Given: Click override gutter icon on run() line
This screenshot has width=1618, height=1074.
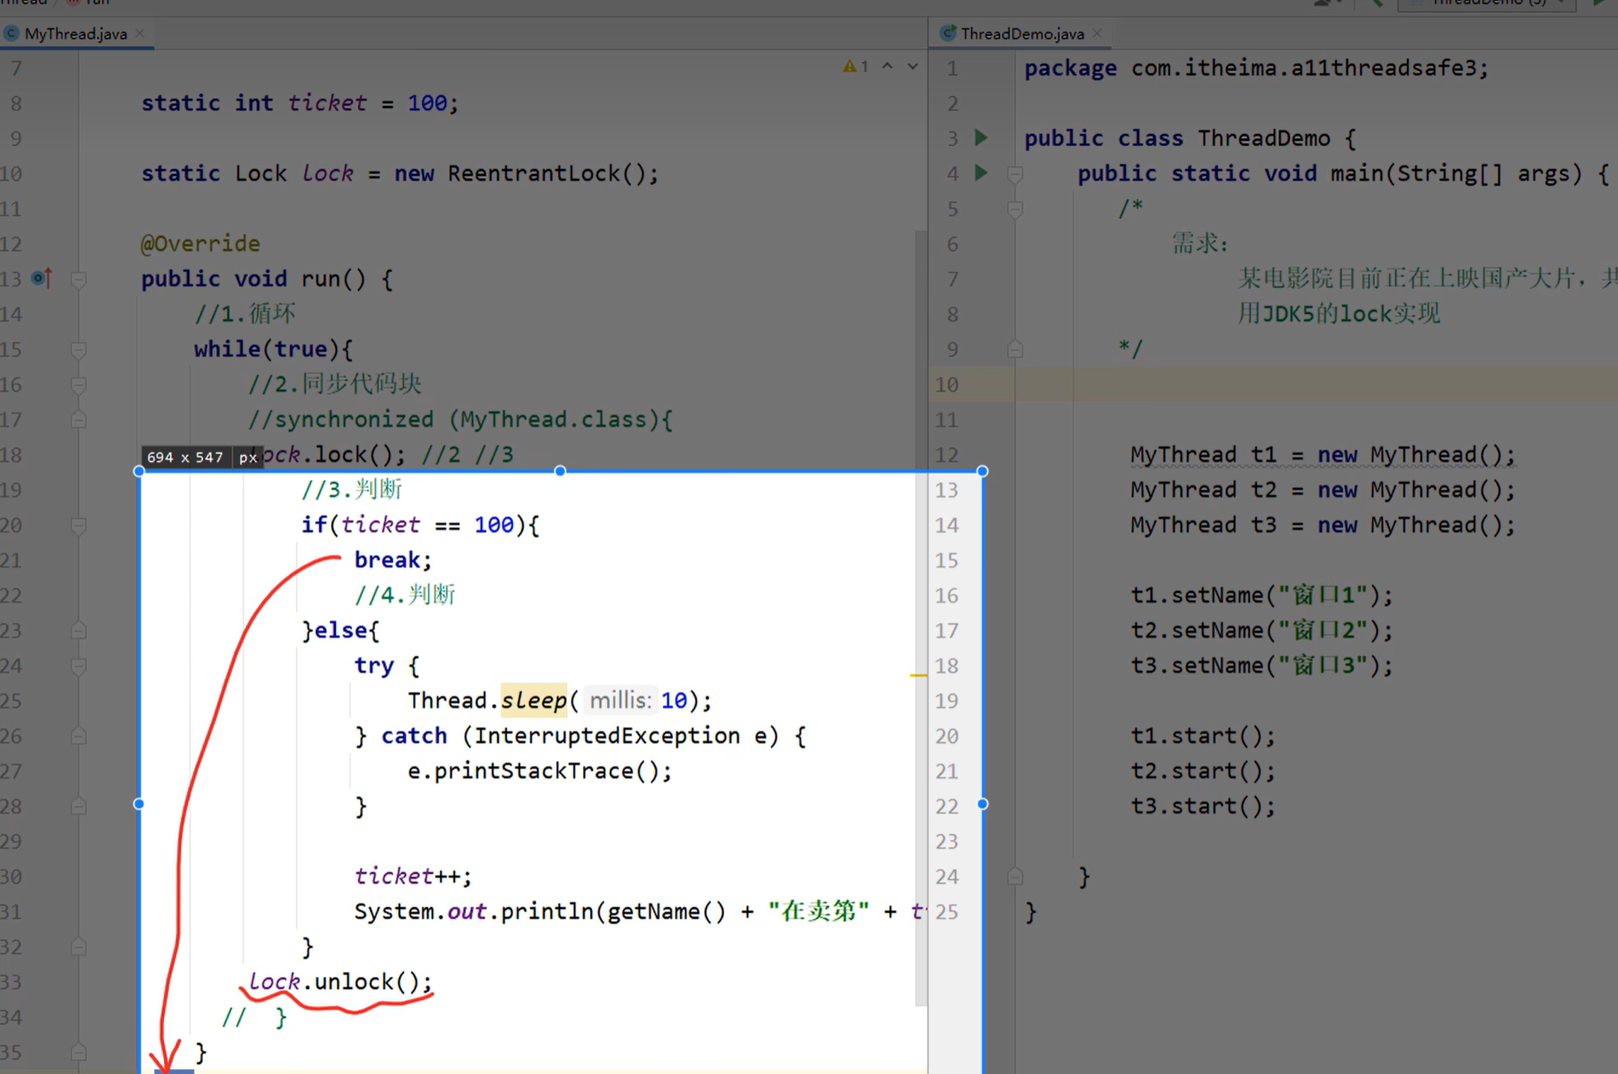Looking at the screenshot, I should [x=43, y=279].
